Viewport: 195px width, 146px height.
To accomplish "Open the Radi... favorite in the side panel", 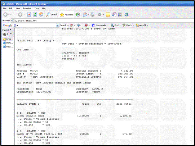I will pos(8,47).
